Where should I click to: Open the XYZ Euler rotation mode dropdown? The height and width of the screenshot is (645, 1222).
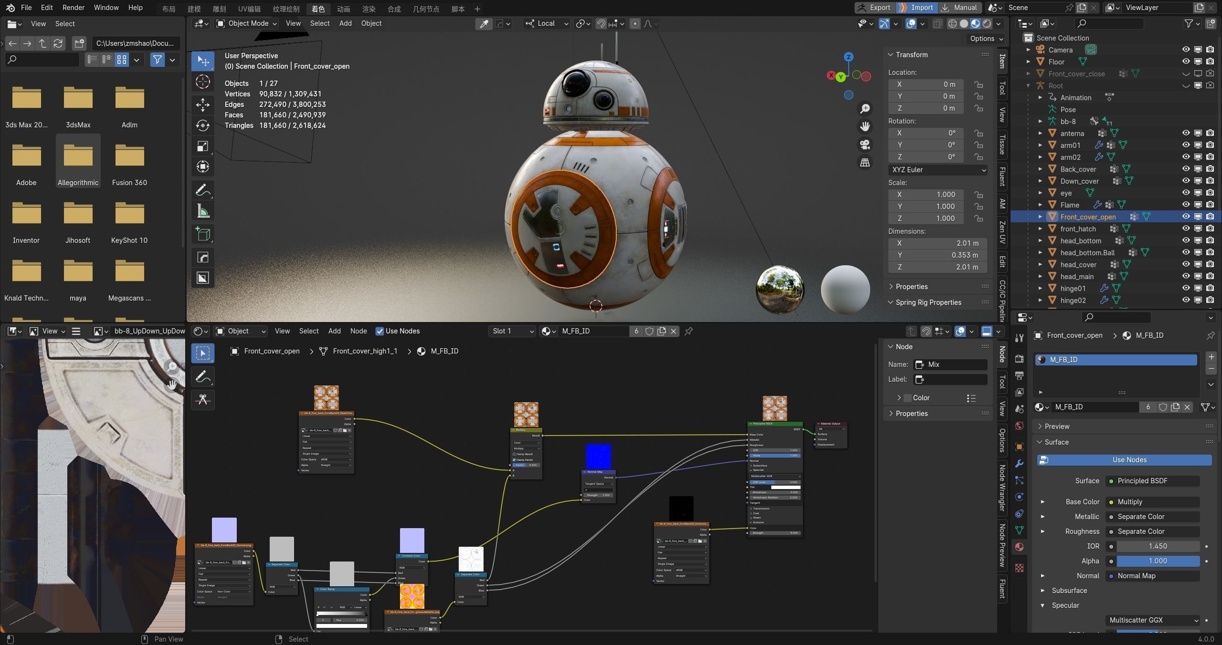(x=938, y=170)
